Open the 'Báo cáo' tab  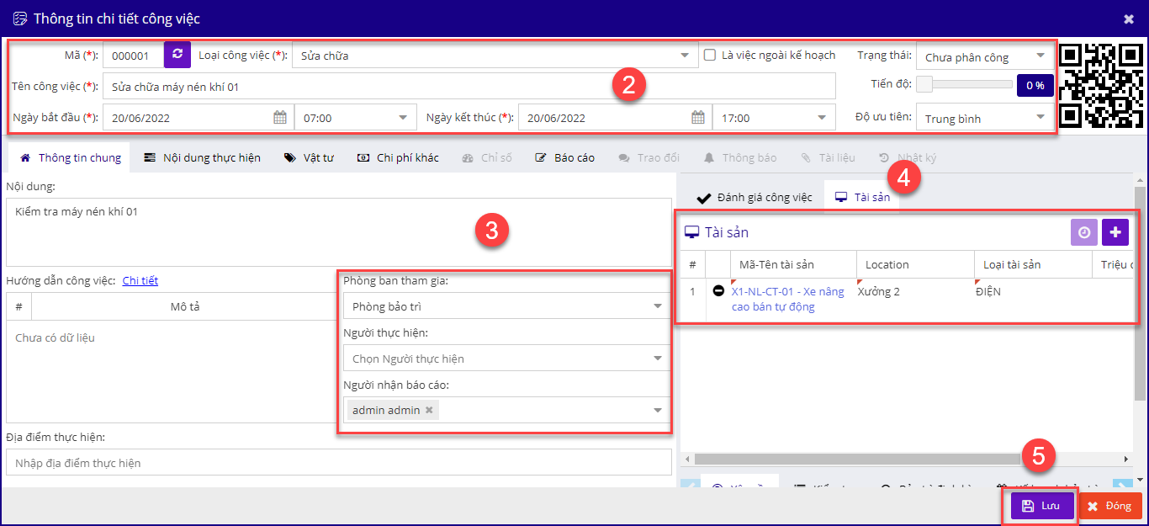coord(564,157)
